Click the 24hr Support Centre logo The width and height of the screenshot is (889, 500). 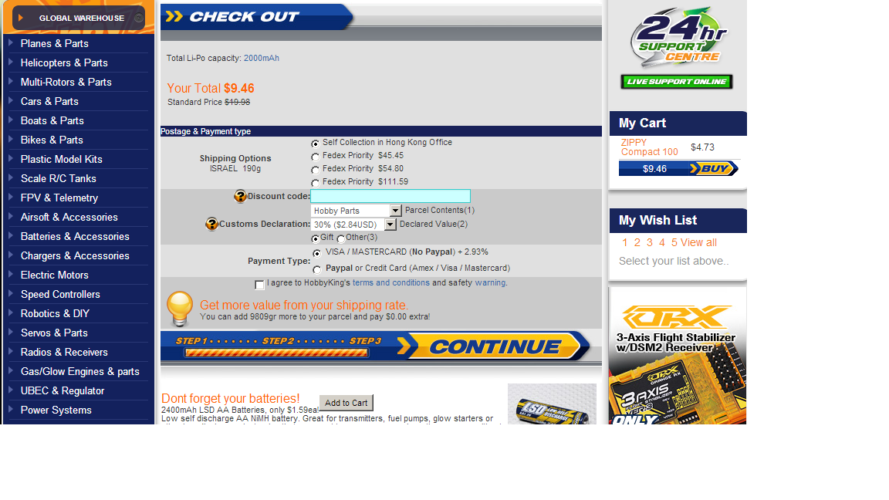click(678, 35)
